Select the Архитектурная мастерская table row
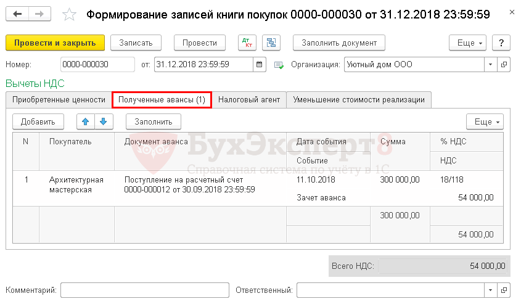The image size is (521, 304). point(76,184)
